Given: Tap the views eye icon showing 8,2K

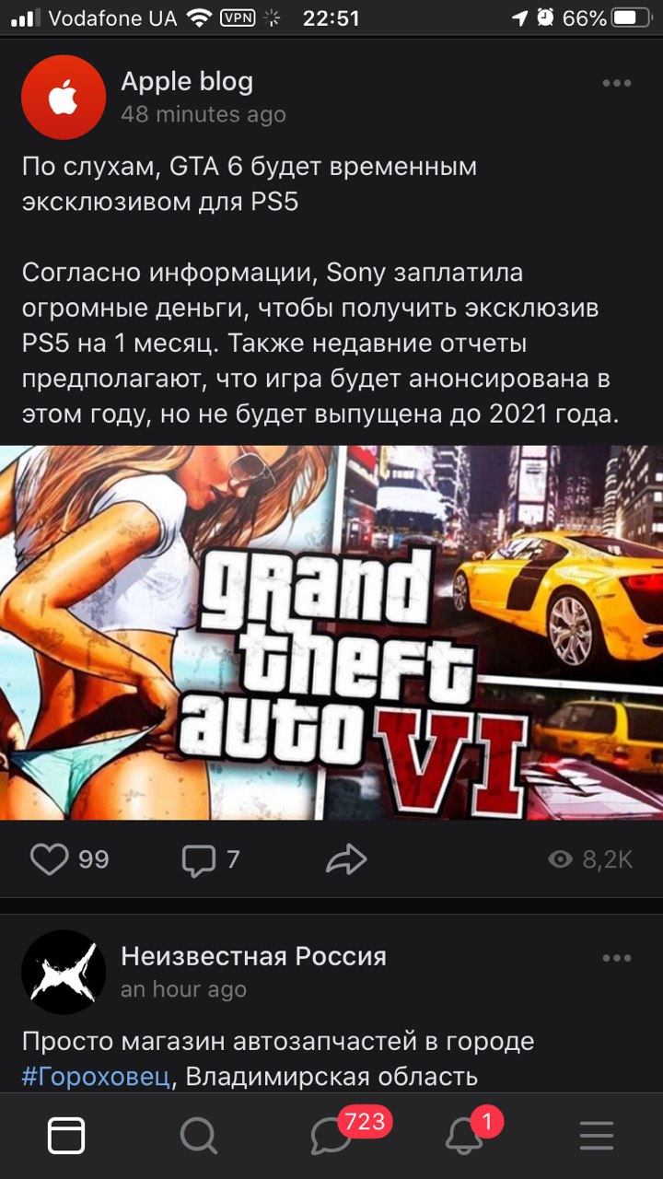Looking at the screenshot, I should point(560,859).
